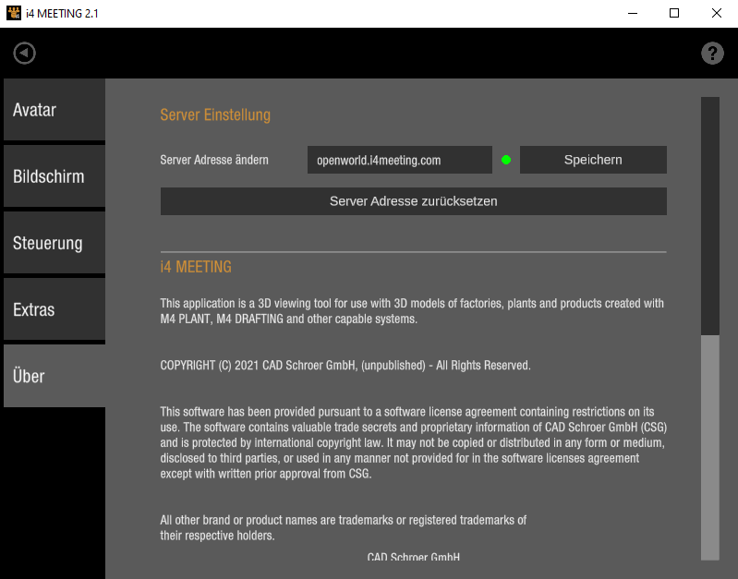Screen dimensions: 738x579
Task: Click the back arrow icon
Action: [25, 54]
